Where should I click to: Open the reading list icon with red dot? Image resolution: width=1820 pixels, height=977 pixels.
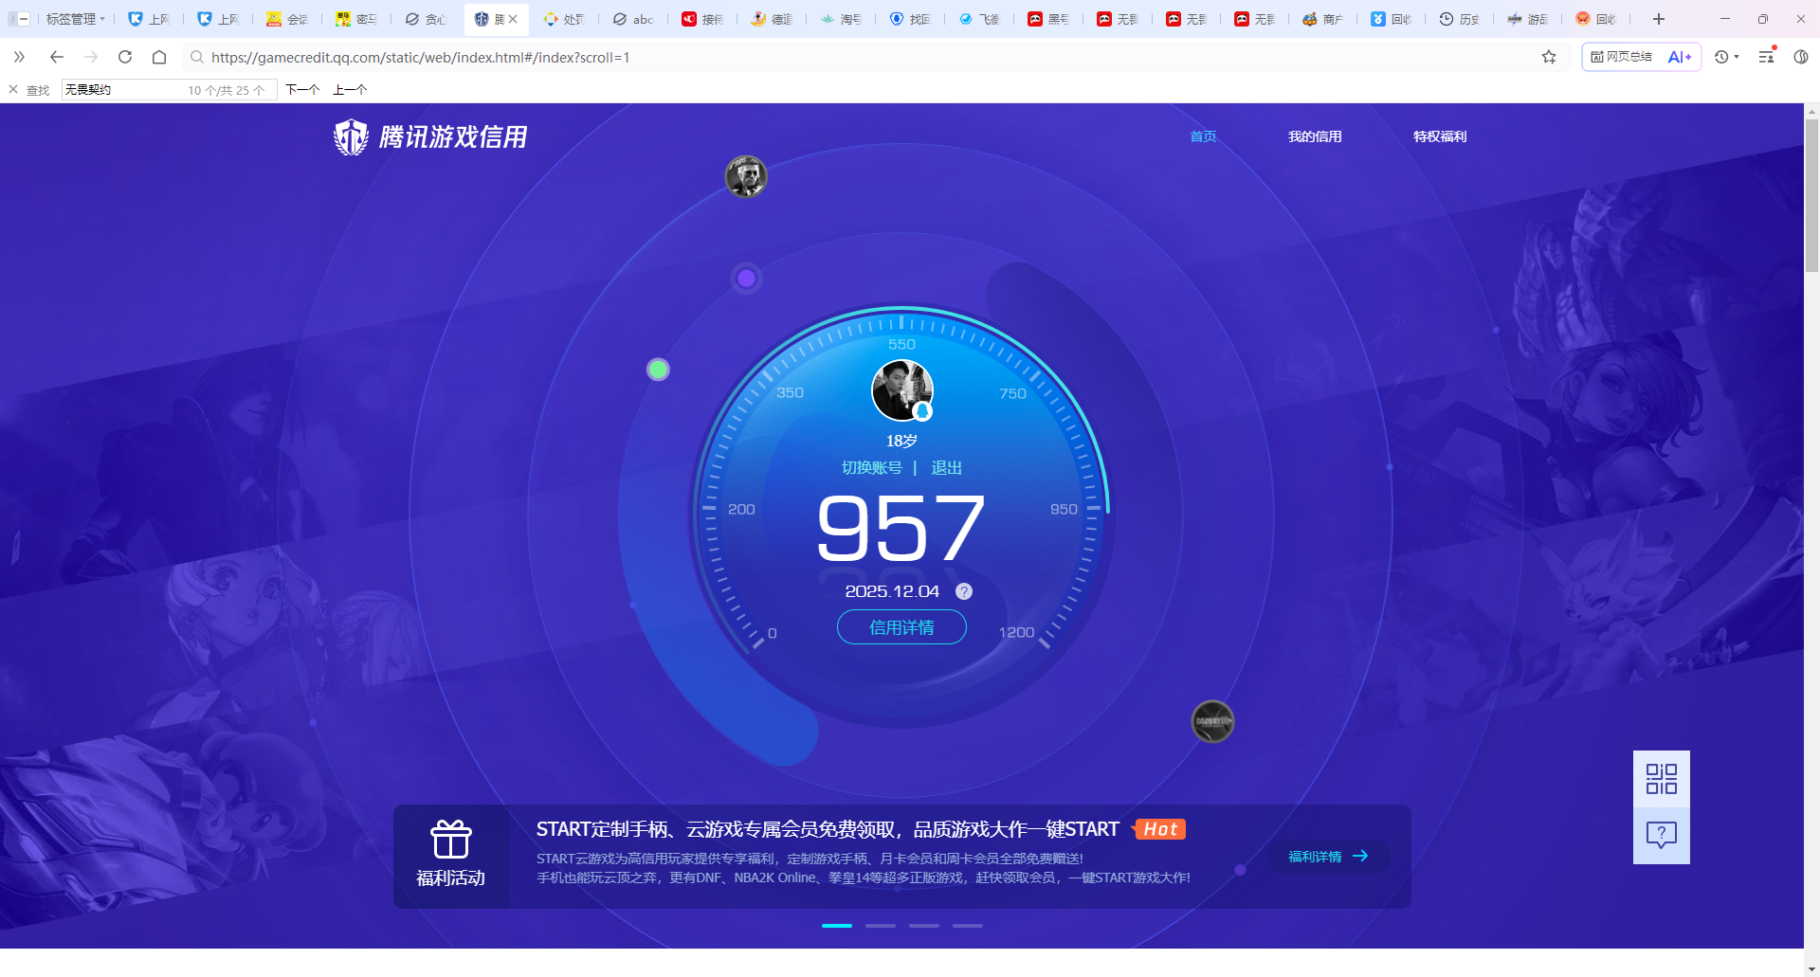pyautogui.click(x=1765, y=57)
